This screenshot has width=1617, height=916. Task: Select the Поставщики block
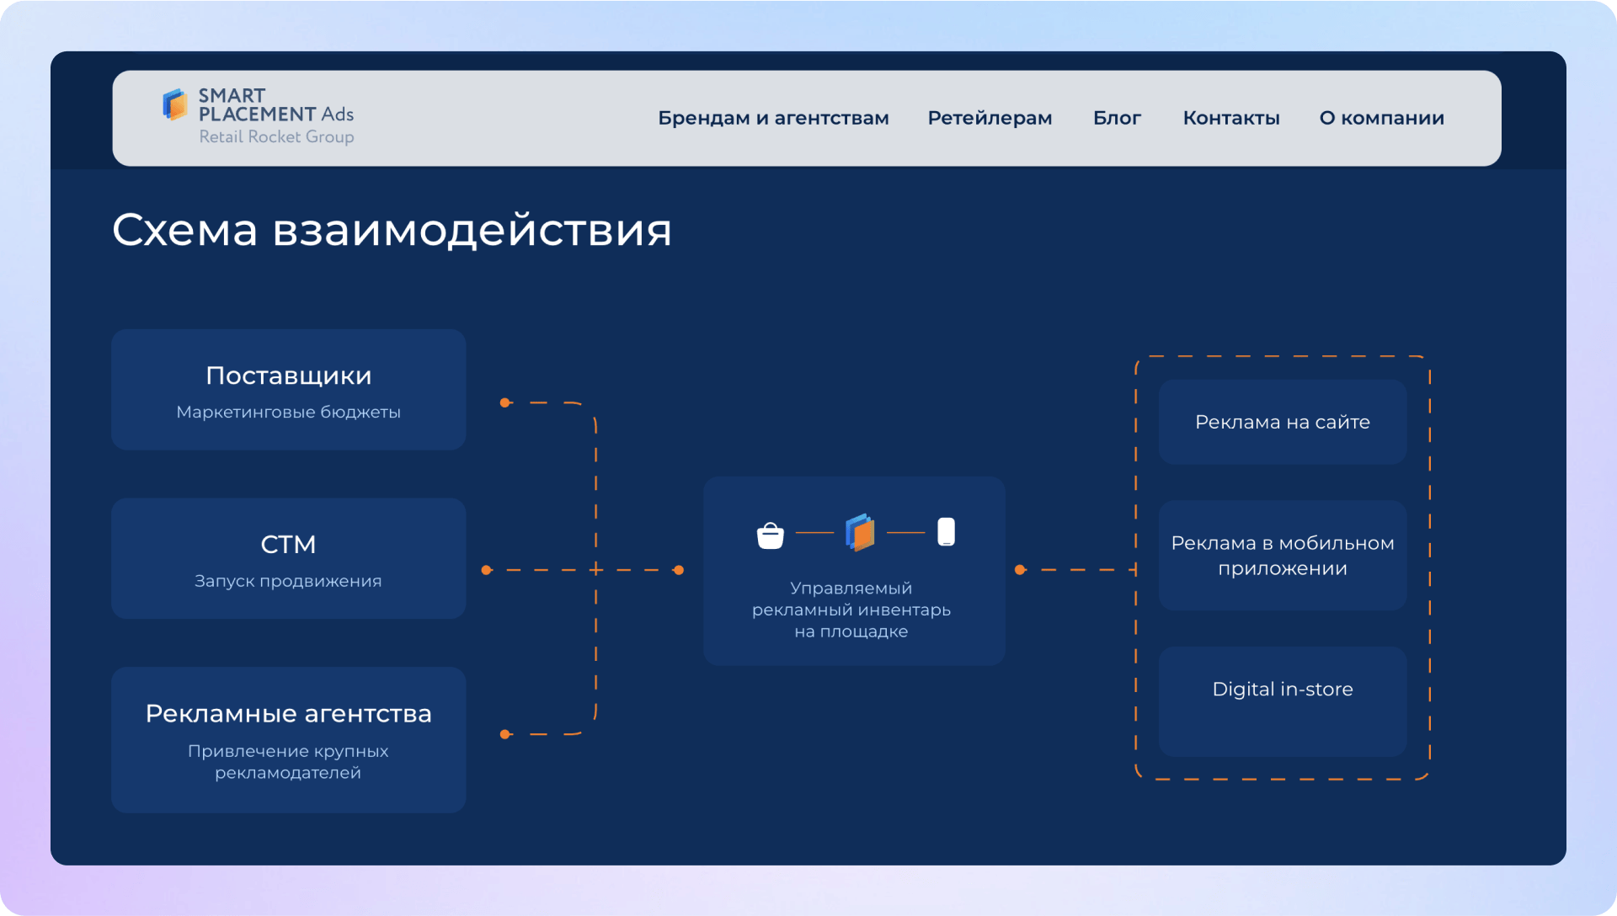(x=288, y=389)
